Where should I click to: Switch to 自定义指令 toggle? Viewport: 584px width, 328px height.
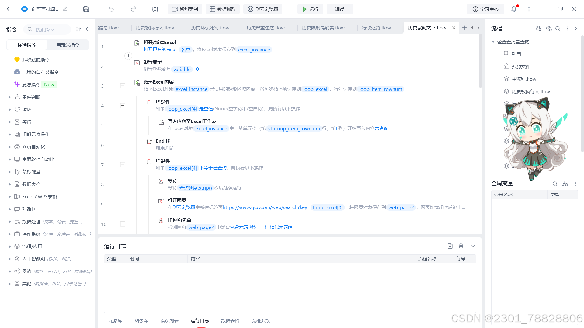(68, 45)
